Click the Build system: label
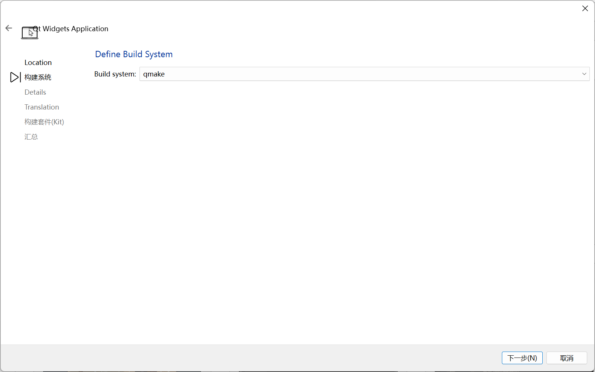The width and height of the screenshot is (595, 372). pyautogui.click(x=115, y=74)
